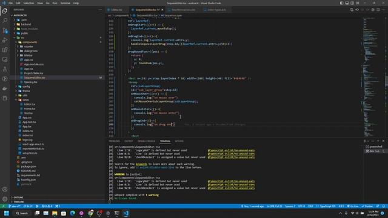
Task: Open the Selection menu
Action: click(x=28, y=3)
